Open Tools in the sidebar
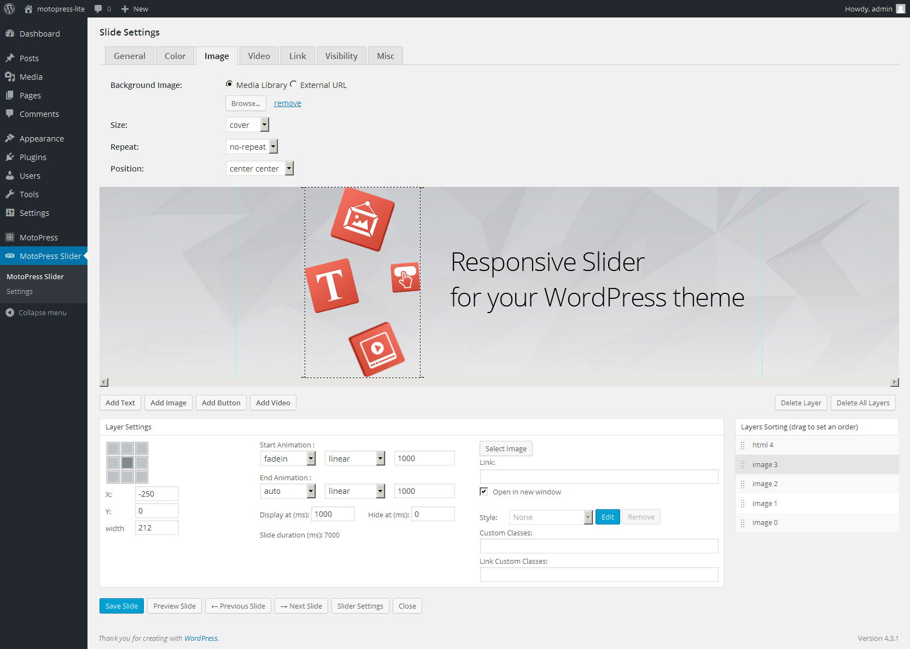The image size is (910, 649). click(x=44, y=194)
